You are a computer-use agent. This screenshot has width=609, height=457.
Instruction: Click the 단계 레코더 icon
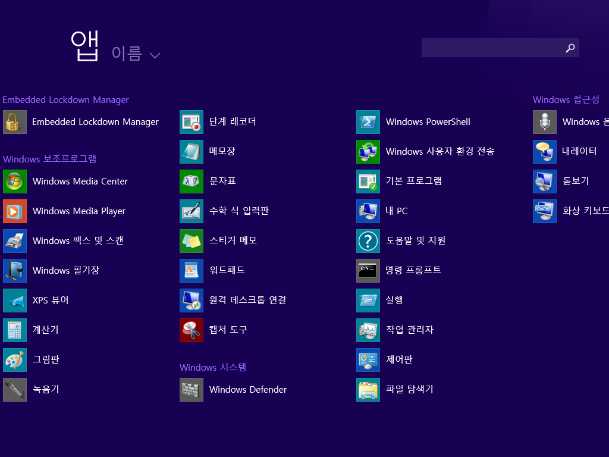(x=192, y=122)
